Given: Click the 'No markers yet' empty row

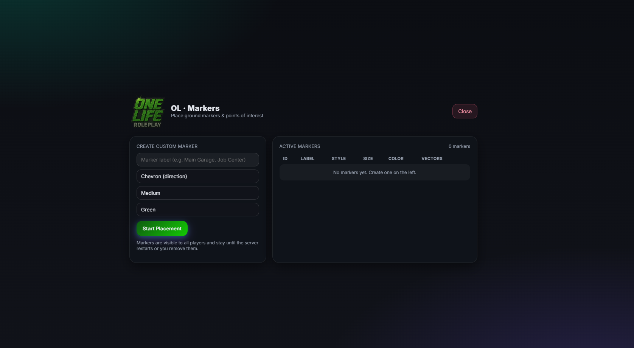Looking at the screenshot, I should [374, 172].
